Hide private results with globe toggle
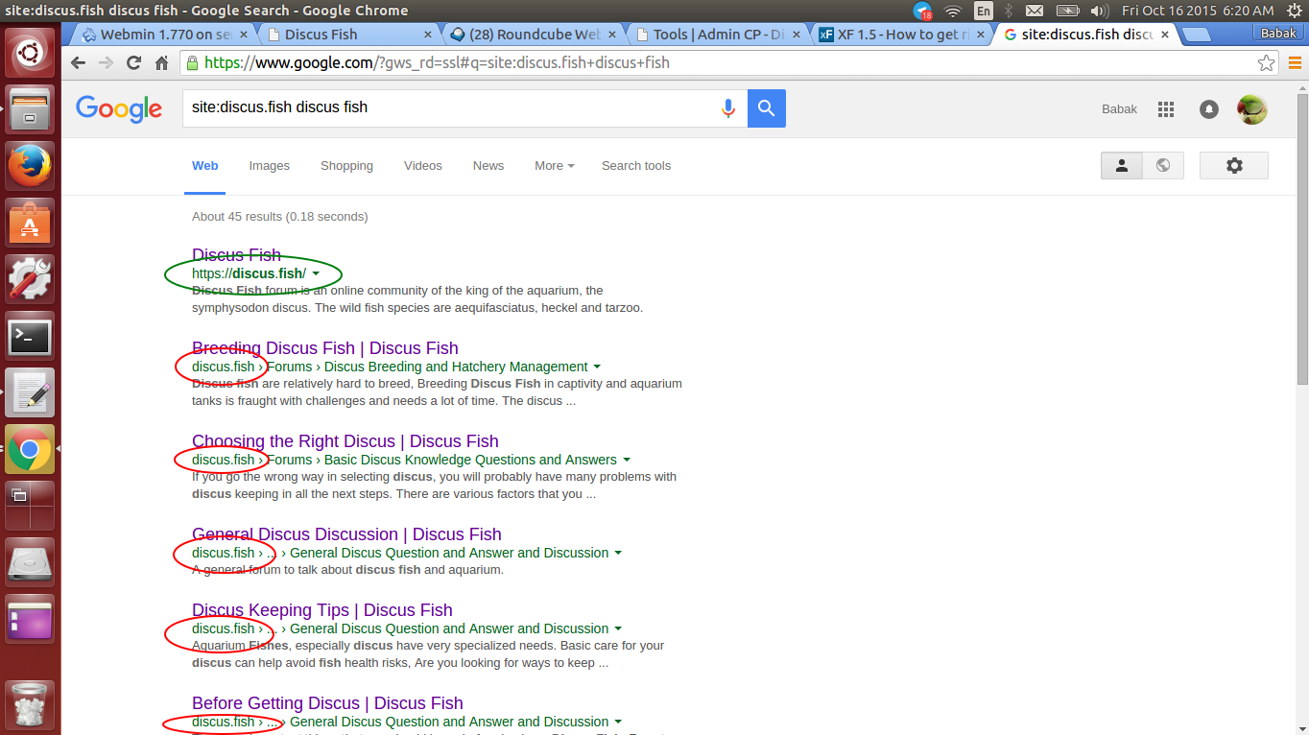 pyautogui.click(x=1163, y=165)
